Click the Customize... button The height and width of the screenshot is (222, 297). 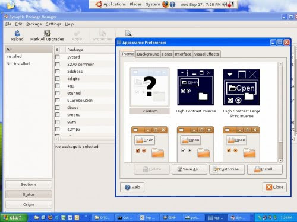(x=227, y=169)
